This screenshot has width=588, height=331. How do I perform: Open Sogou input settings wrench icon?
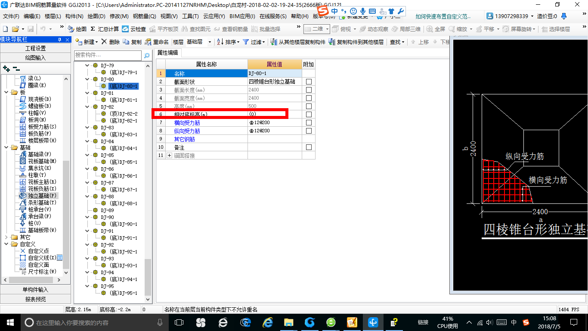point(400,11)
